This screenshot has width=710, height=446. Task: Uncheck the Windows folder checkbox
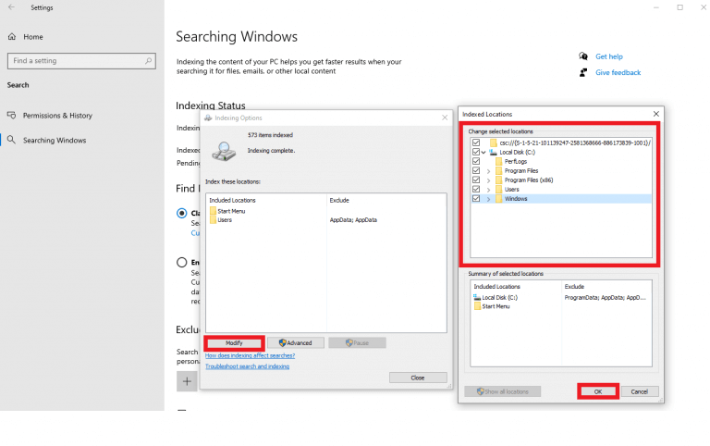(x=476, y=198)
